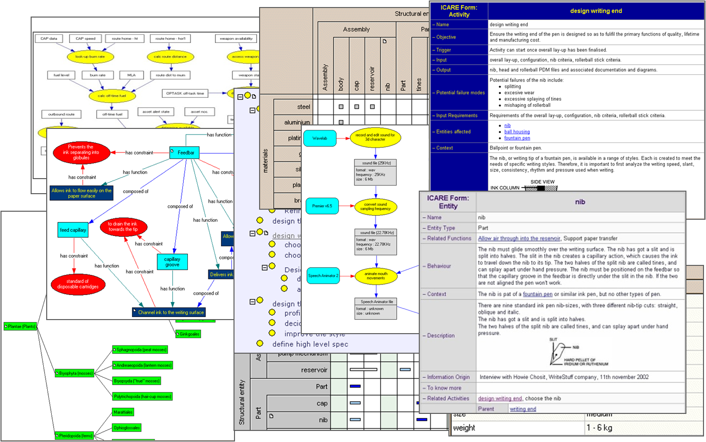Select the Speech Animator file data box

coord(376,309)
